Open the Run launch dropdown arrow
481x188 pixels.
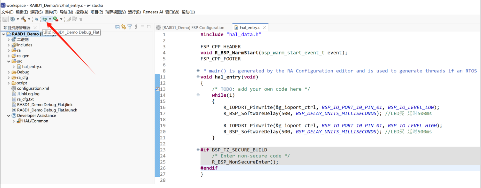[x=61, y=19]
